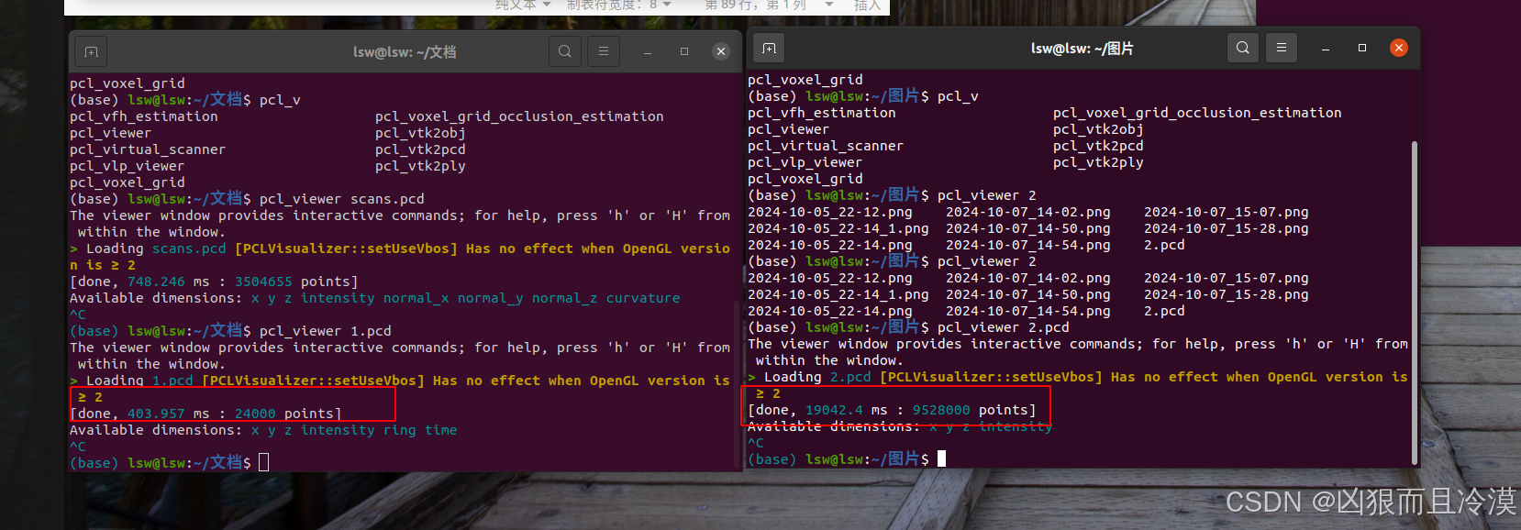This screenshot has height=530, width=1521.
Task: Open the 第 89 行, 第 1 列 position dropdown
Action: point(769,6)
